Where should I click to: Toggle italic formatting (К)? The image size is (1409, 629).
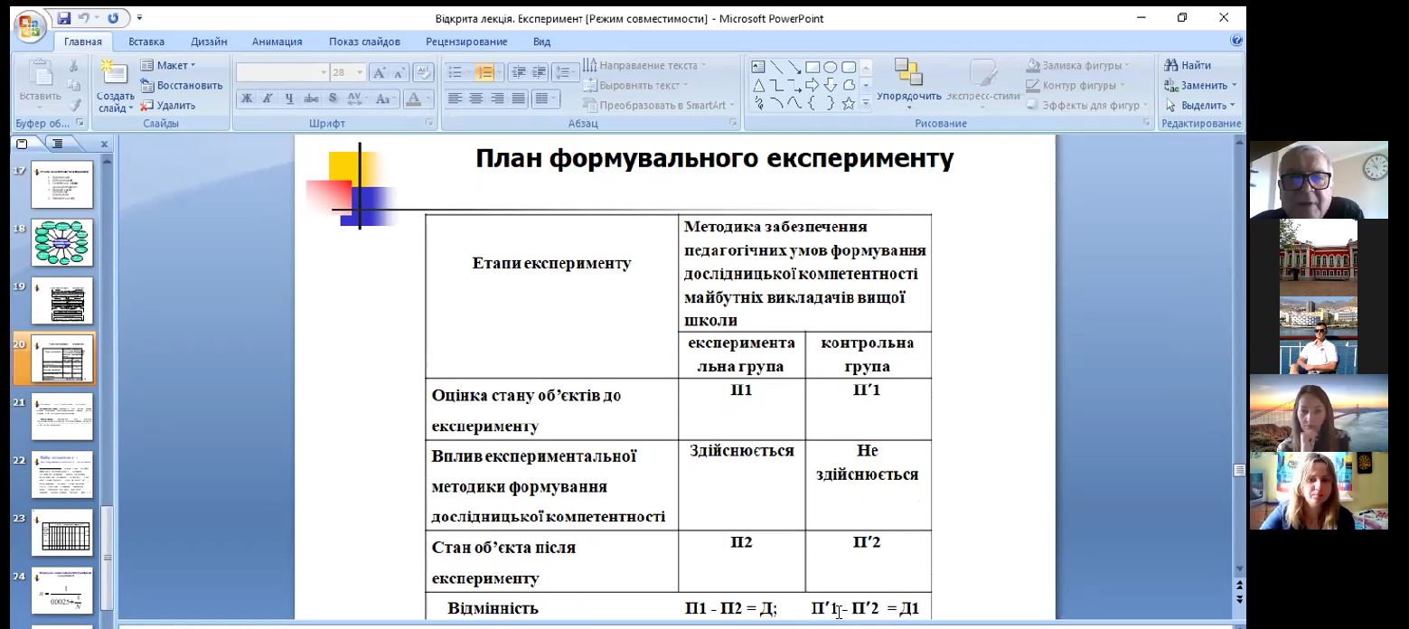coord(268,99)
